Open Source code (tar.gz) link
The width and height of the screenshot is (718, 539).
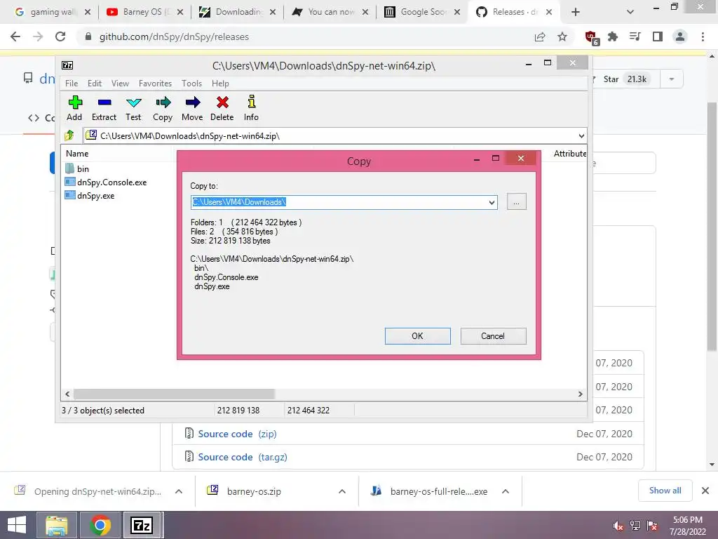(243, 457)
